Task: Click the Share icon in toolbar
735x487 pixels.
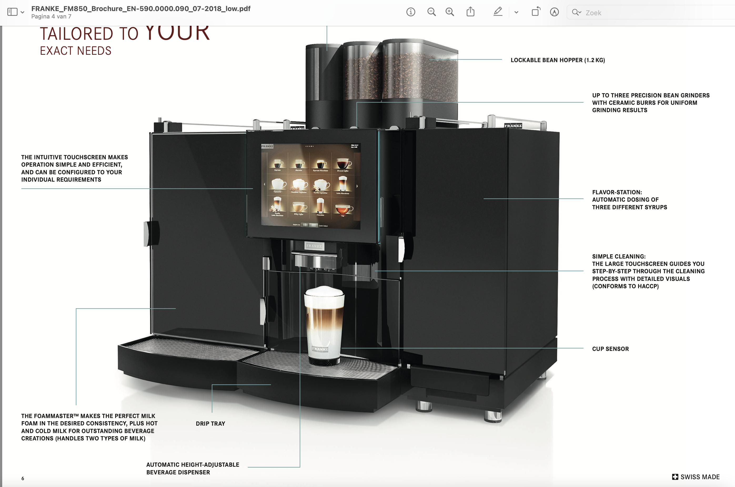Action: [x=470, y=12]
